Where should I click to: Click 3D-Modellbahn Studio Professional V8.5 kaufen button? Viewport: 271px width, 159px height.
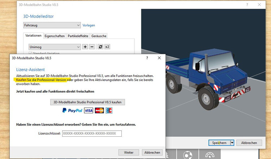click(x=87, y=102)
